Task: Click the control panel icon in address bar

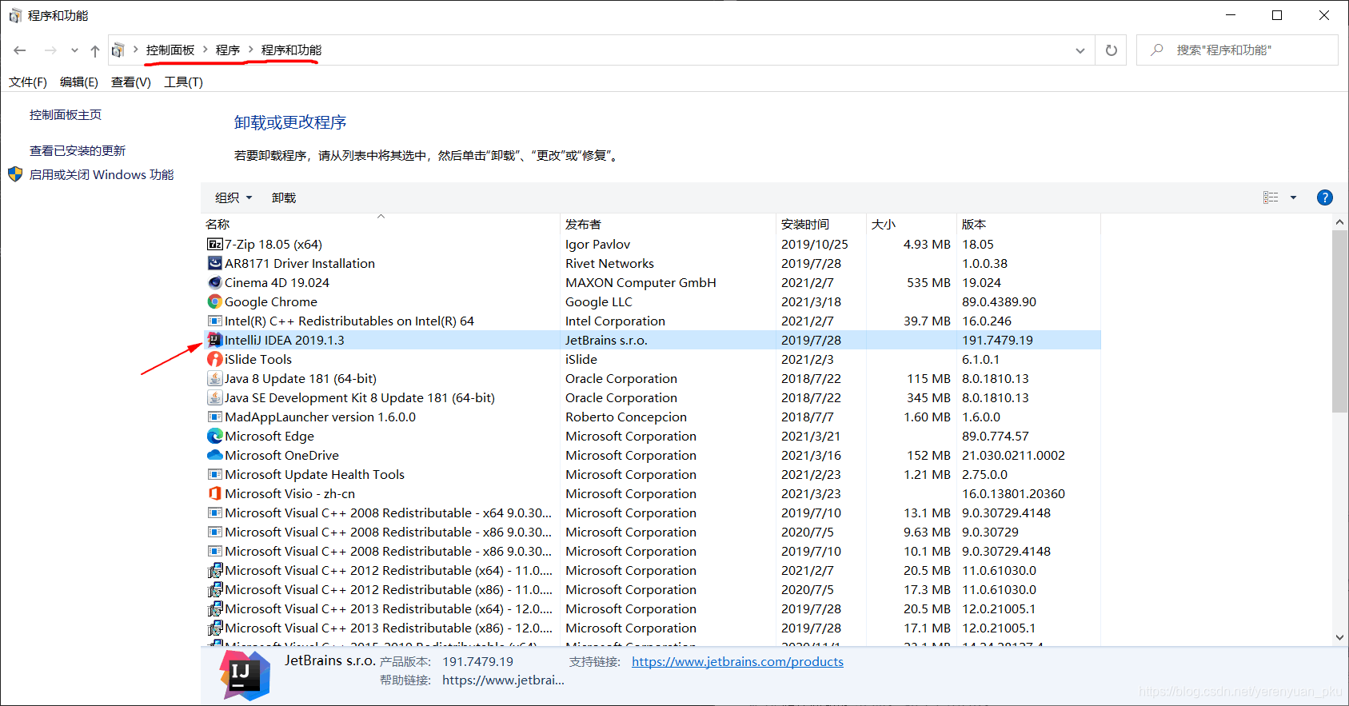Action: 118,50
